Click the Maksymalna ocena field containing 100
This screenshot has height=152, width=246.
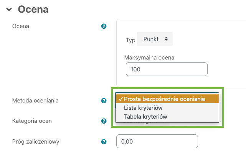167,69
